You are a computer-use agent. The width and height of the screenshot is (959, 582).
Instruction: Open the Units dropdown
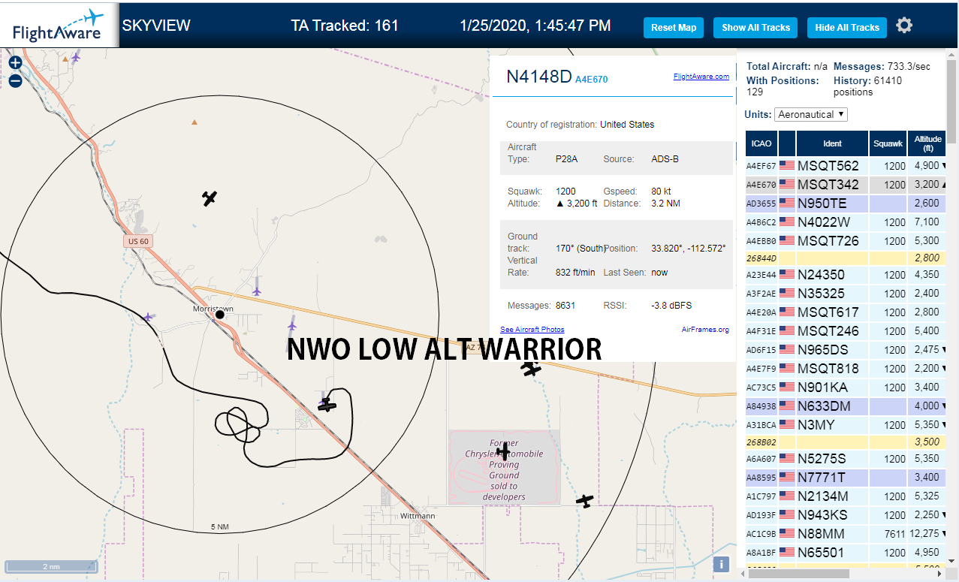click(x=811, y=114)
